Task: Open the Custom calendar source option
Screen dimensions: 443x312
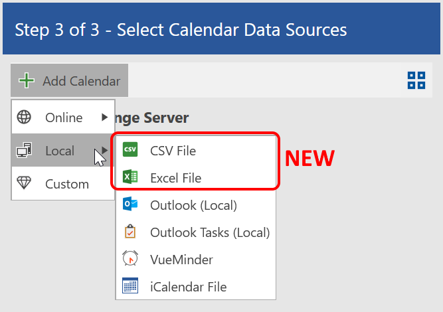Action: tap(66, 184)
